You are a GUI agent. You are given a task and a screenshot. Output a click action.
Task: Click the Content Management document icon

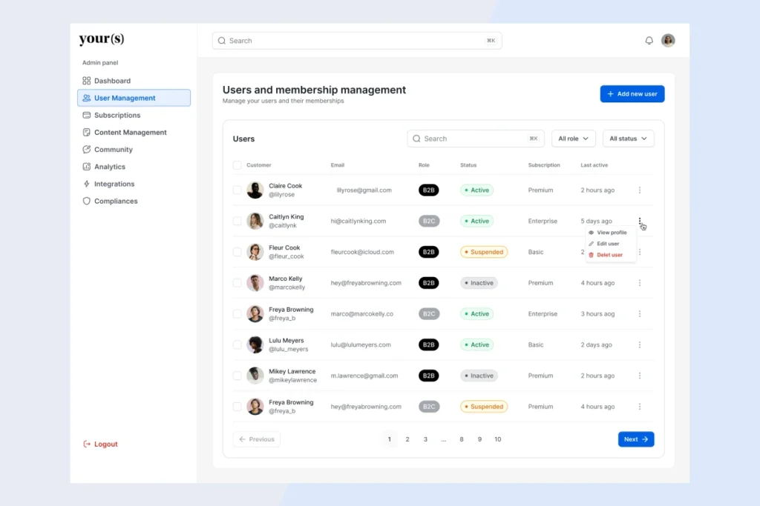tap(86, 132)
